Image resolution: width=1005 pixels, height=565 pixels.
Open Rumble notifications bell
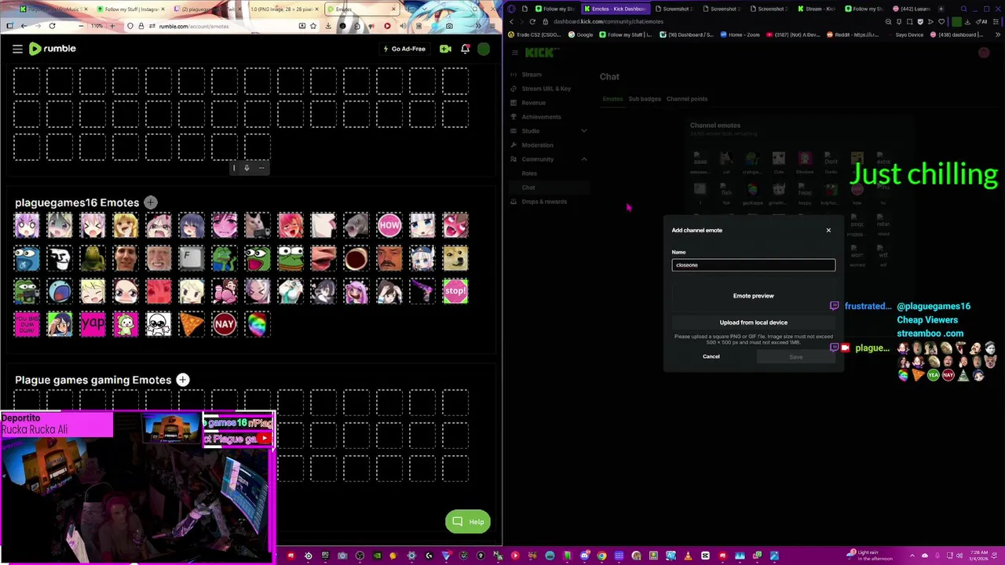pos(465,49)
